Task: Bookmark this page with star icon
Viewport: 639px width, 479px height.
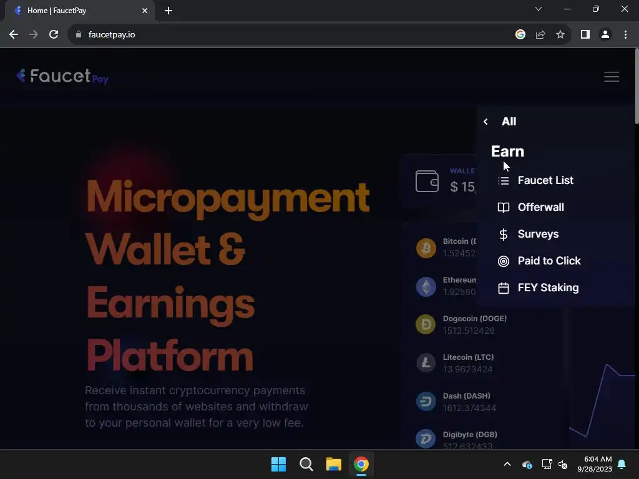Action: 560,35
